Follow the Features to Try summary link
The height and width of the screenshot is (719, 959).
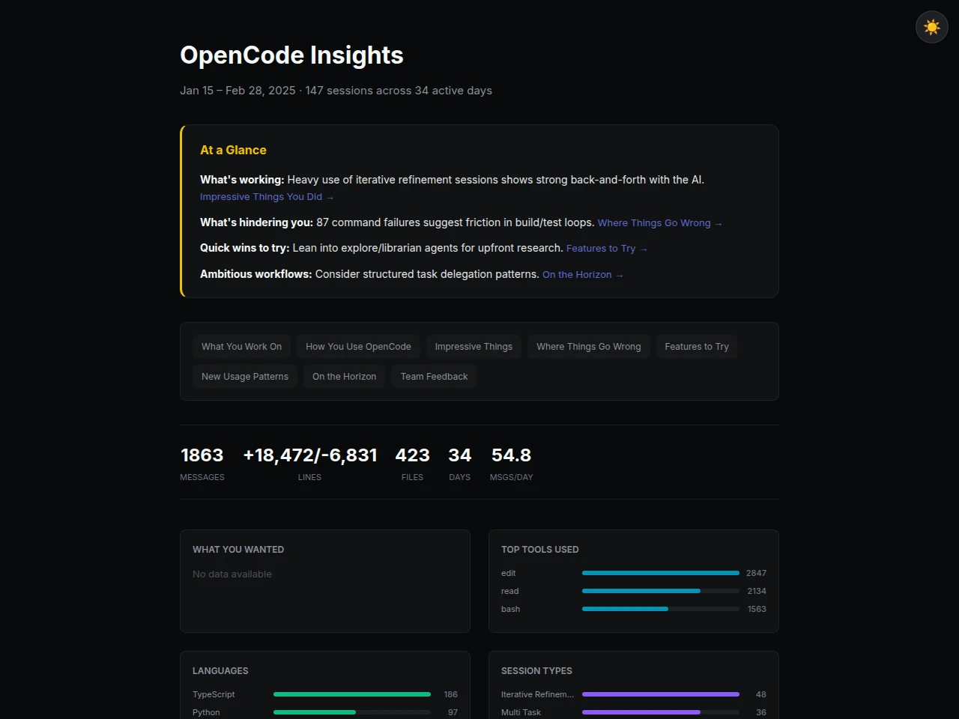click(x=607, y=249)
